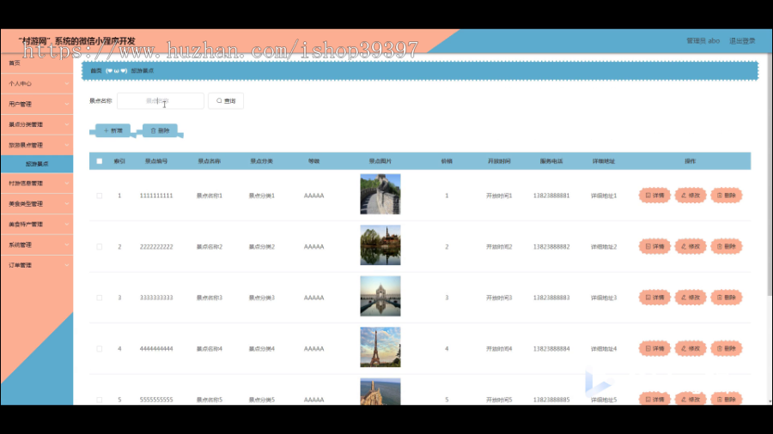This screenshot has width=773, height=434.
Task: Click 删除 for 景点名称1
Action: point(726,196)
